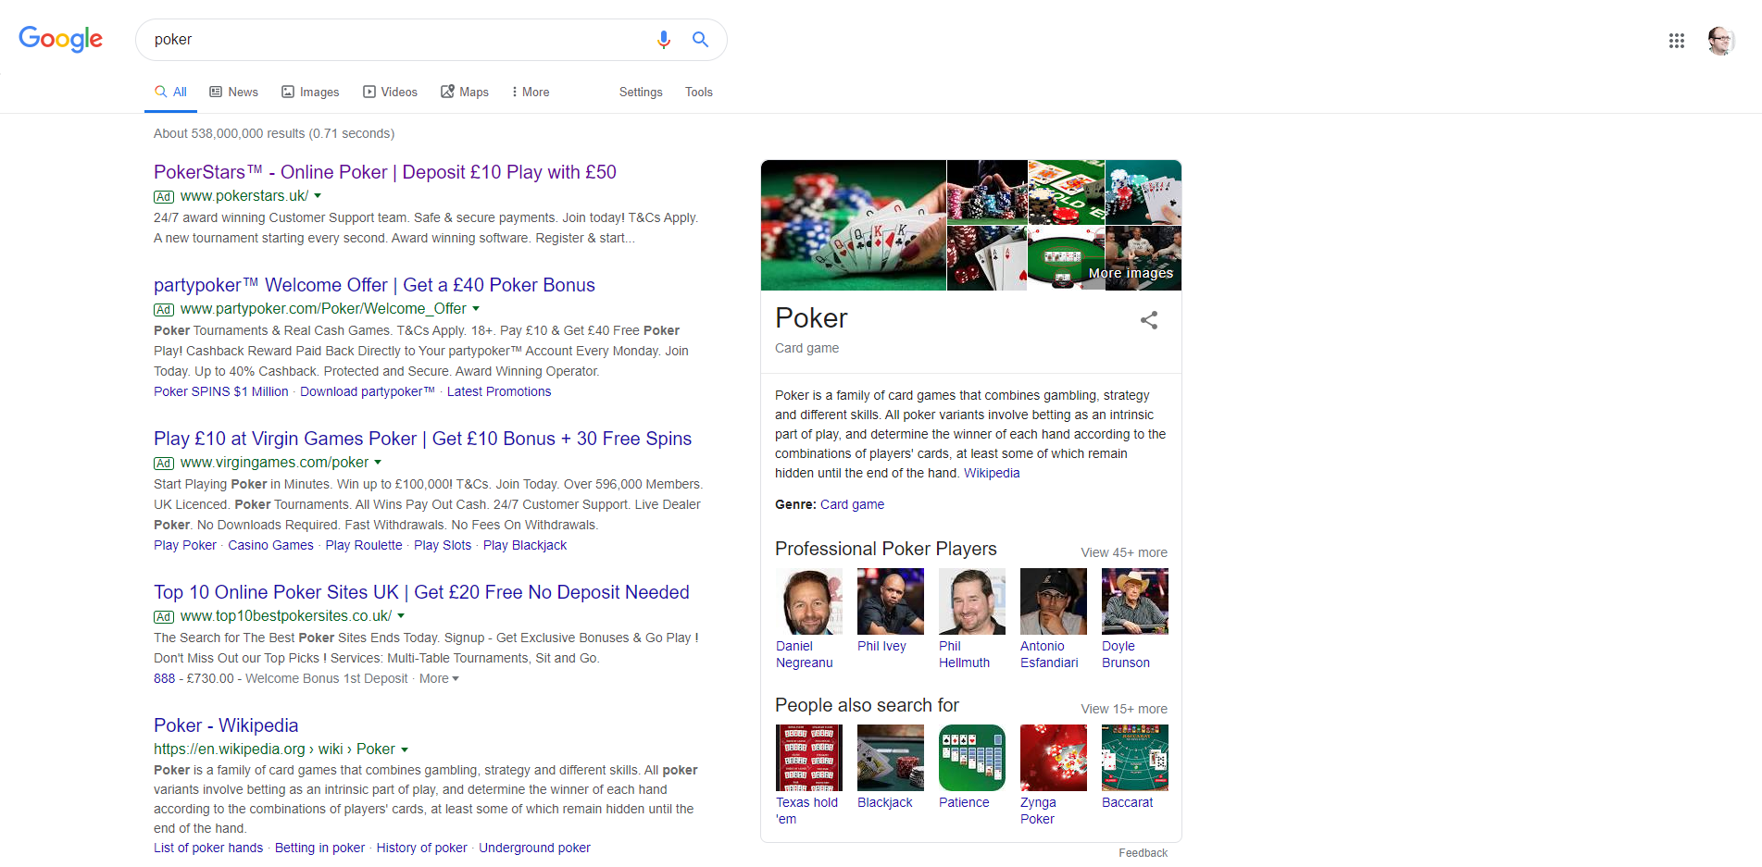Start voice search with the microphone icon
The width and height of the screenshot is (1762, 867).
[x=663, y=40]
